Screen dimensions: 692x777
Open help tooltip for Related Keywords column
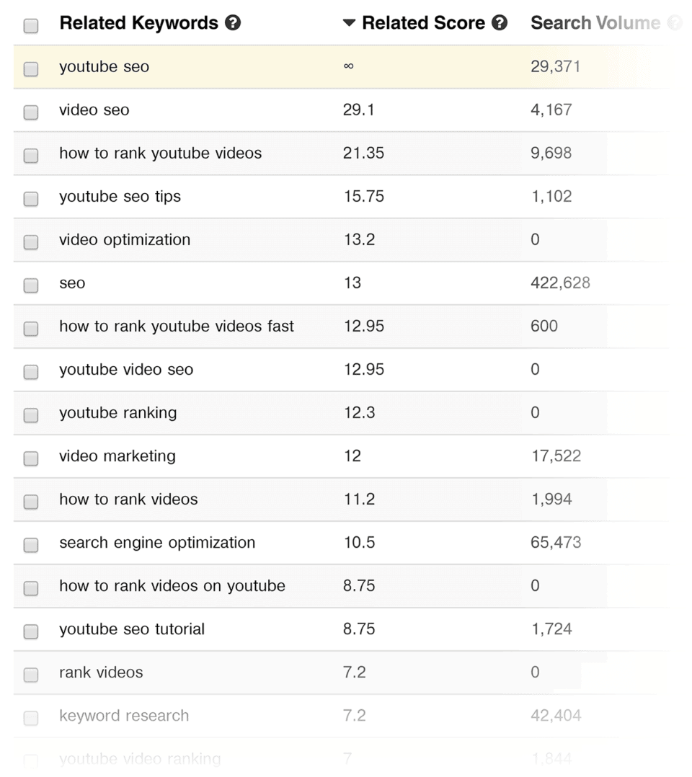click(233, 22)
